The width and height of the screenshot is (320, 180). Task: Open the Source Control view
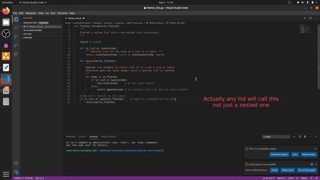pos(16,36)
